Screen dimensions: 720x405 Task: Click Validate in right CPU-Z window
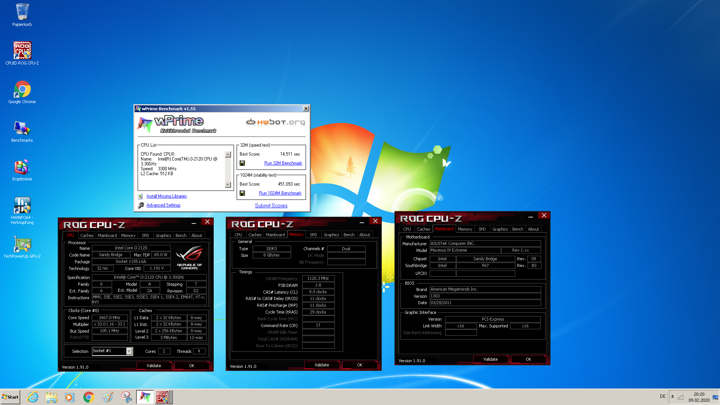coord(490,359)
